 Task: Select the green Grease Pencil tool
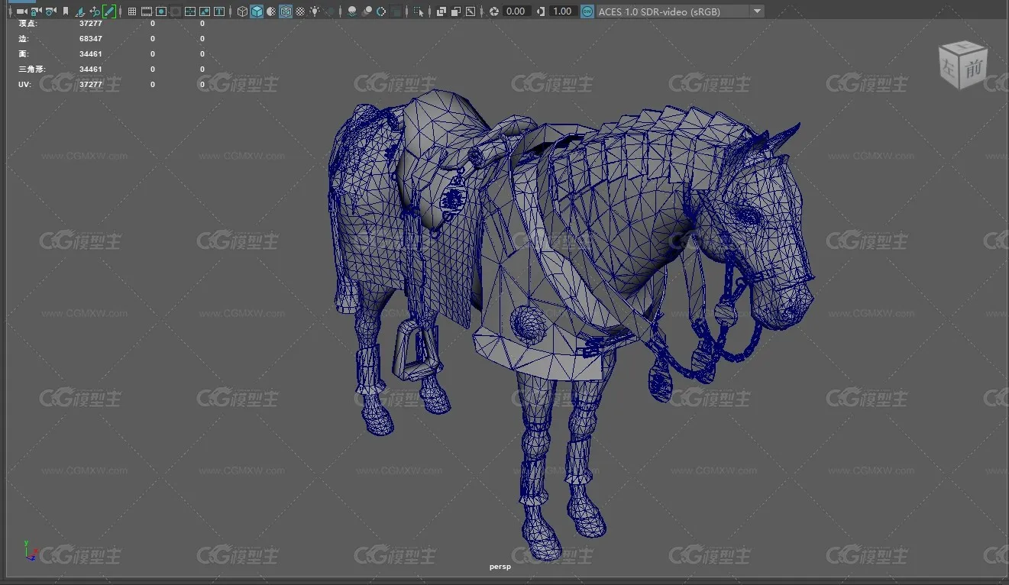[109, 11]
